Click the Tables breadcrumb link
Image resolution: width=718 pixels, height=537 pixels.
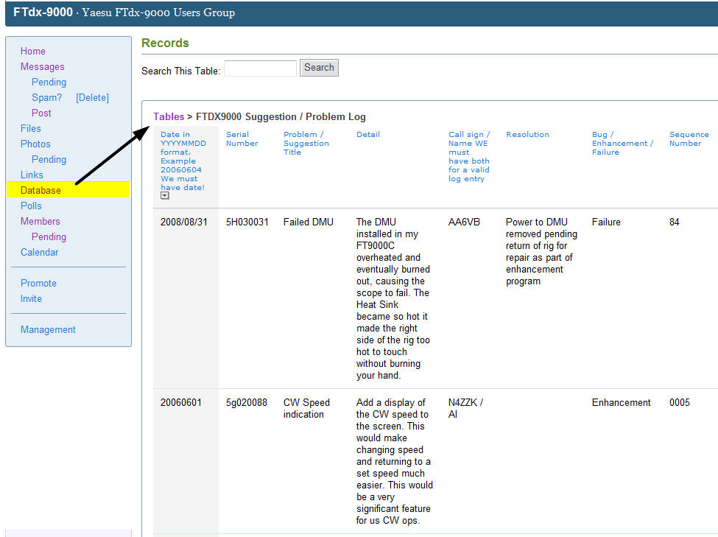point(169,116)
